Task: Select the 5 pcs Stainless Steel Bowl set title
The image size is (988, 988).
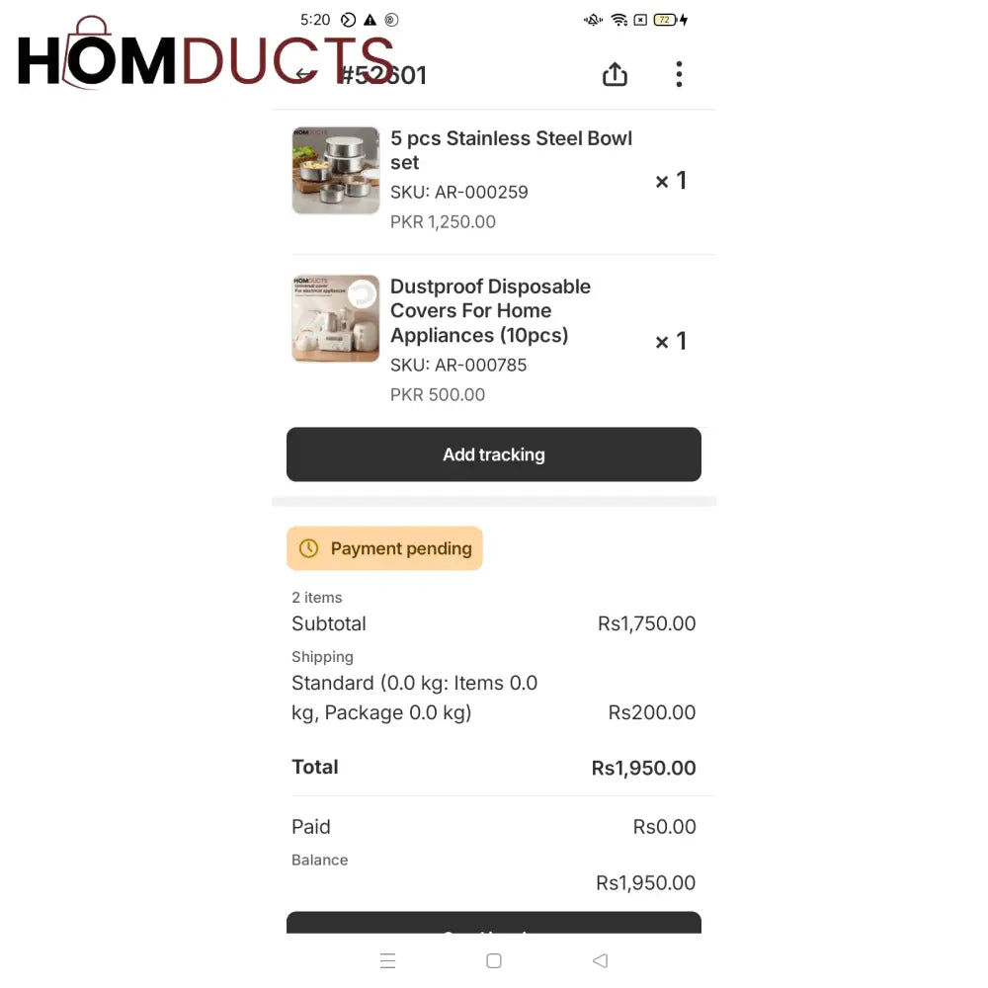Action: [511, 150]
